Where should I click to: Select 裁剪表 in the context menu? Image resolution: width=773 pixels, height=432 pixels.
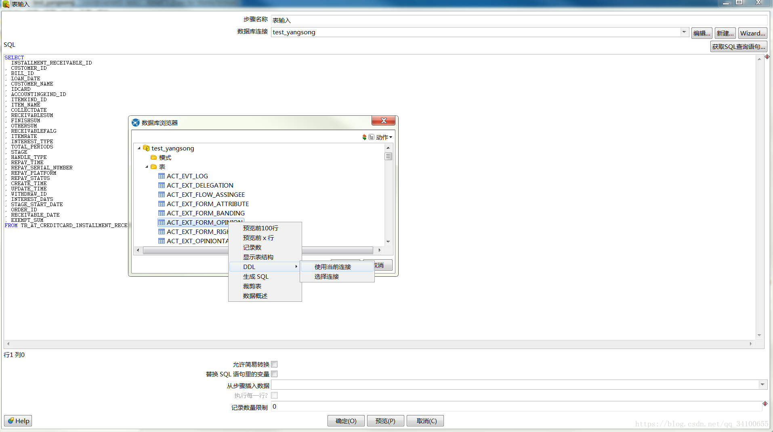click(265, 286)
